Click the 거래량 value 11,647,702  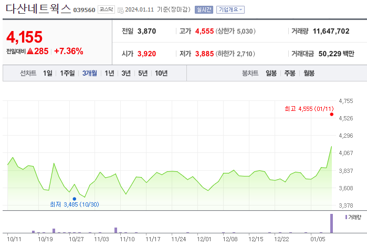click(331, 31)
